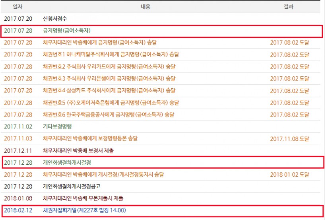The width and height of the screenshot is (326, 220).
Task: Click the 결과 column header
Action: pos(289,7)
